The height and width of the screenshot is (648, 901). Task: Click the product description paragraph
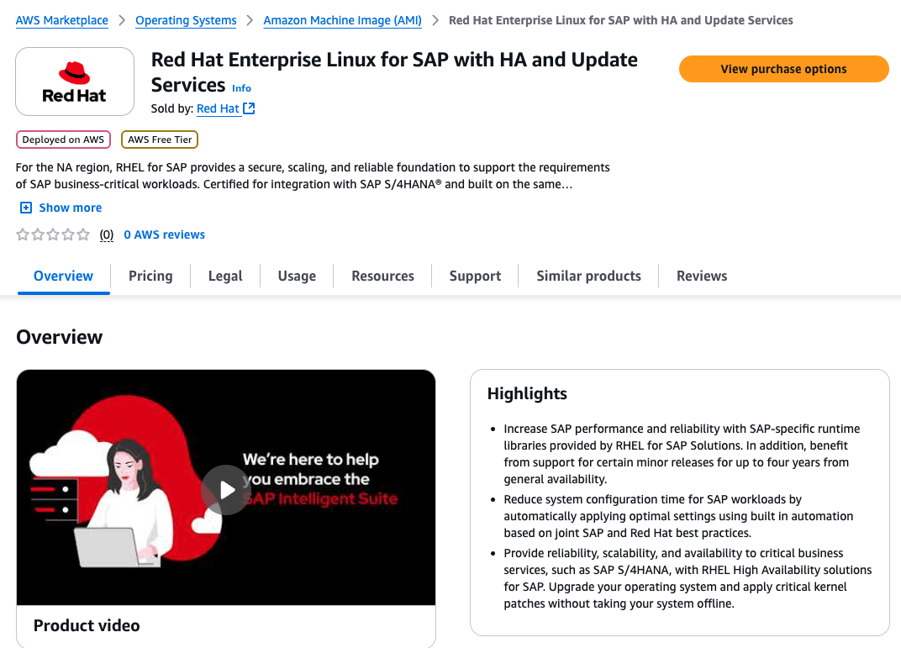point(313,176)
